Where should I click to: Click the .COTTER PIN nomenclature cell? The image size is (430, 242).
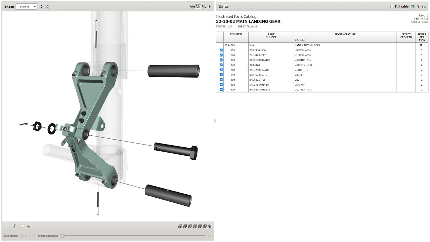(x=303, y=90)
